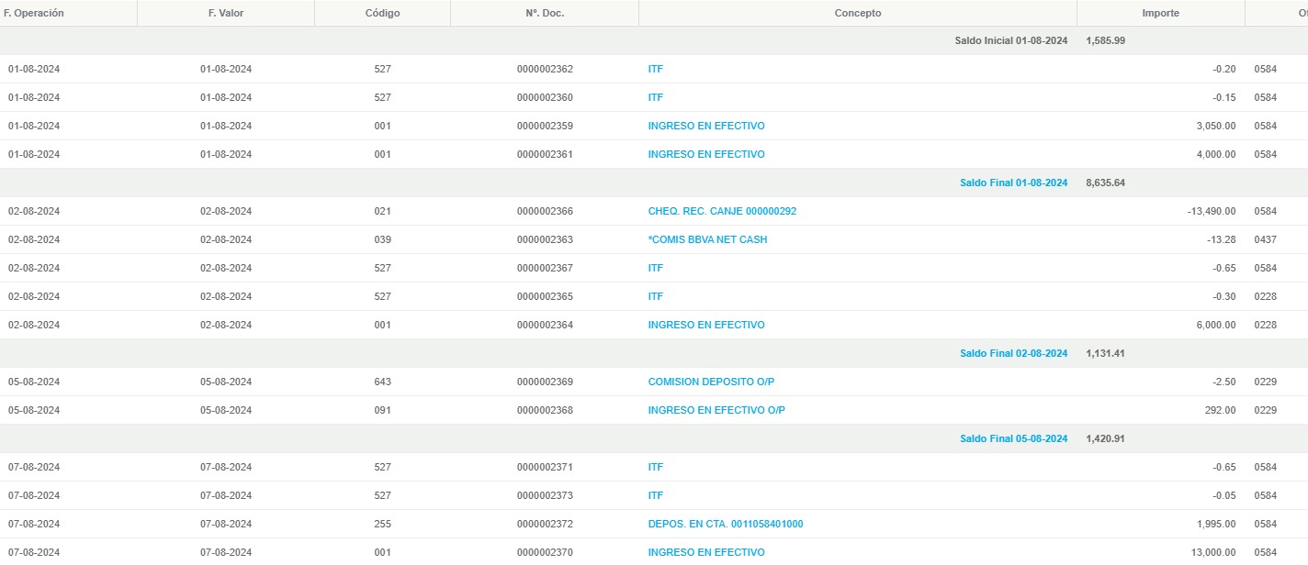Click the Concepto column header
Viewport: 1308px width, 565px height.
coord(858,13)
